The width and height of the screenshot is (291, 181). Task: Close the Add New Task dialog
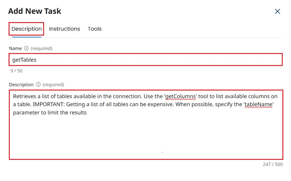click(x=278, y=12)
